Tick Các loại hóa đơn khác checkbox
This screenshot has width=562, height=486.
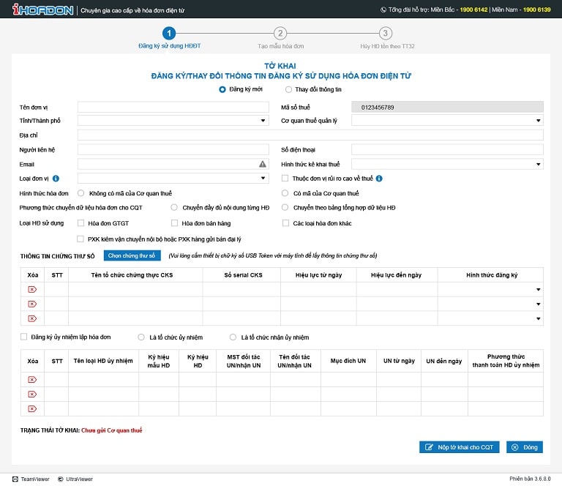tap(285, 223)
